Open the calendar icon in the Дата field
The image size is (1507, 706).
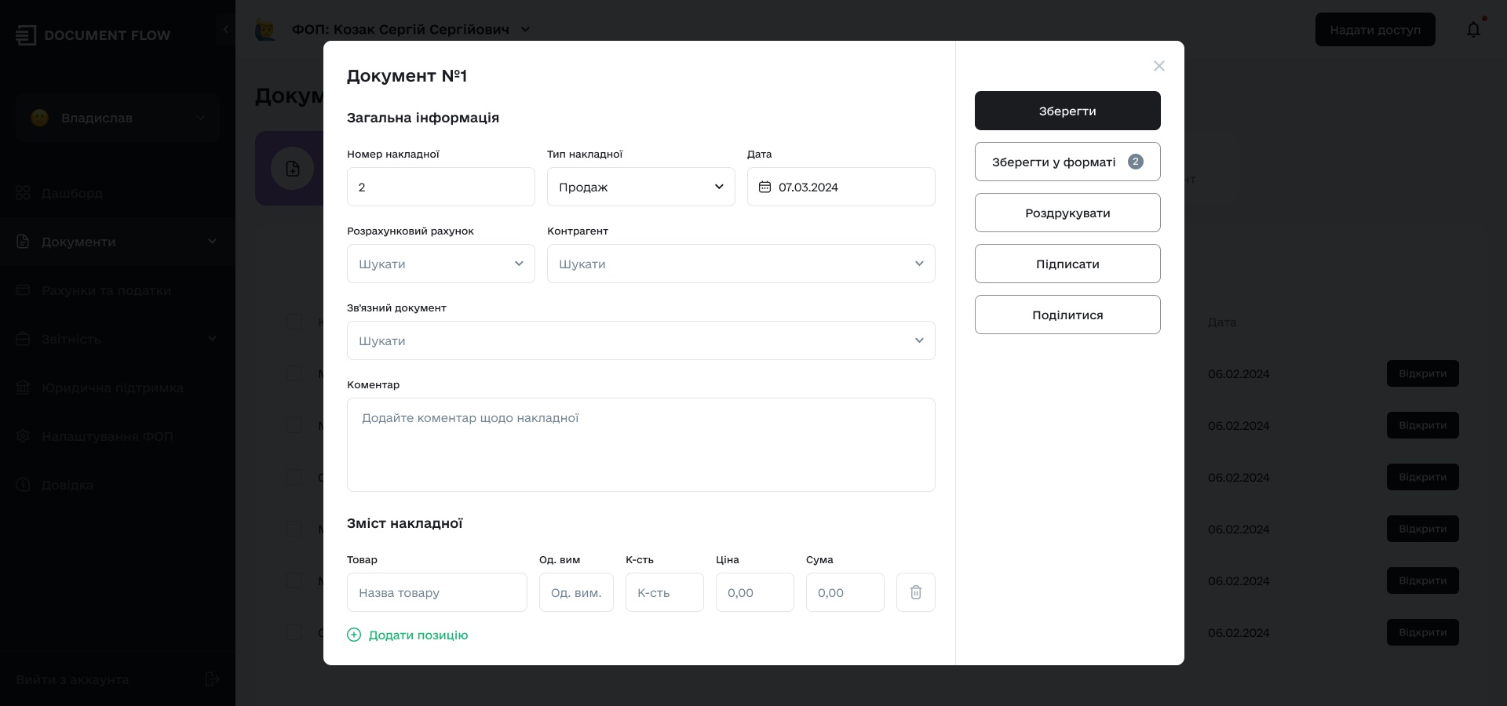coord(764,187)
